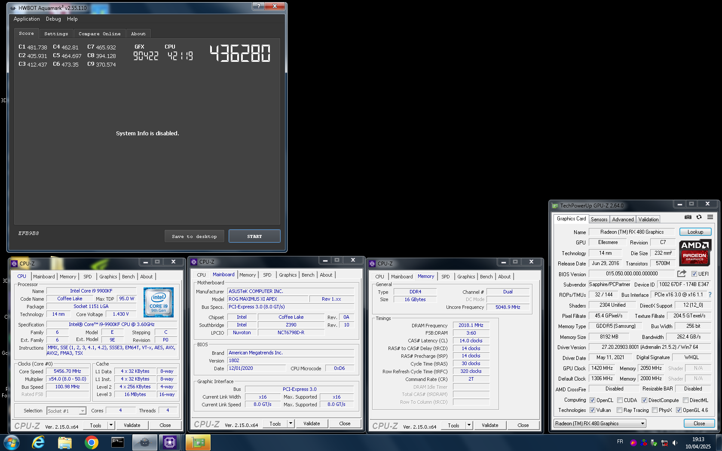The image size is (722, 451).
Task: Toggle the DirectML checkbox
Action: pyautogui.click(x=685, y=400)
